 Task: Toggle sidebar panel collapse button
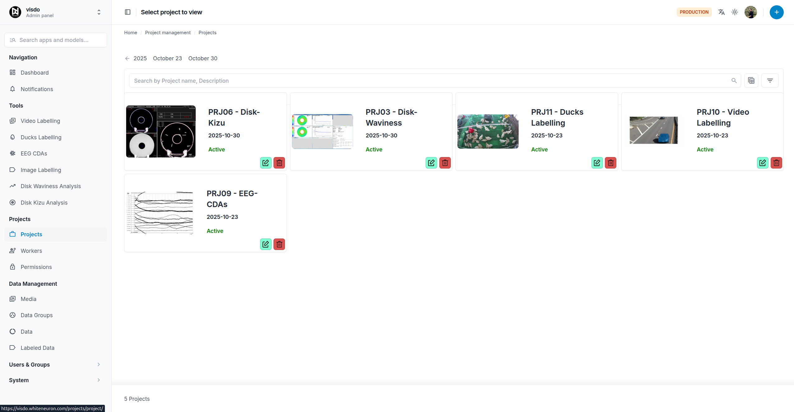pos(128,12)
